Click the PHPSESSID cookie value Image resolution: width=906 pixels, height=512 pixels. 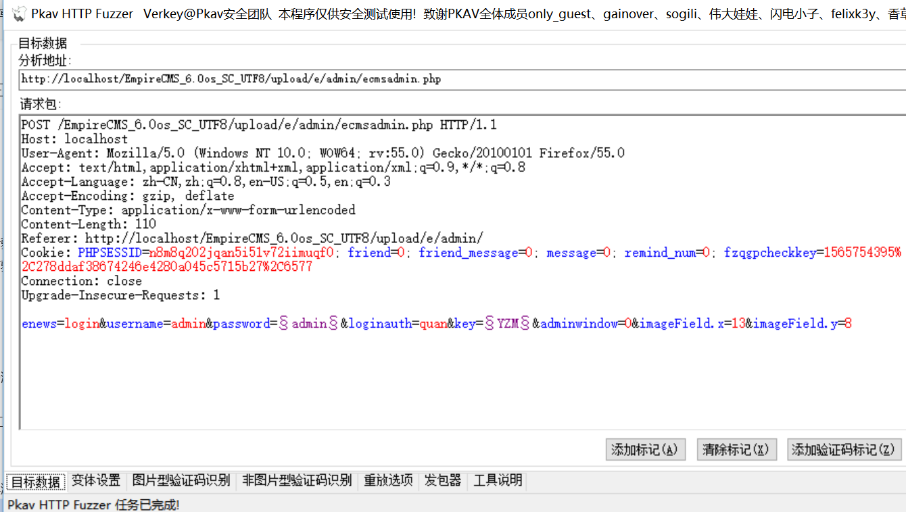(241, 253)
